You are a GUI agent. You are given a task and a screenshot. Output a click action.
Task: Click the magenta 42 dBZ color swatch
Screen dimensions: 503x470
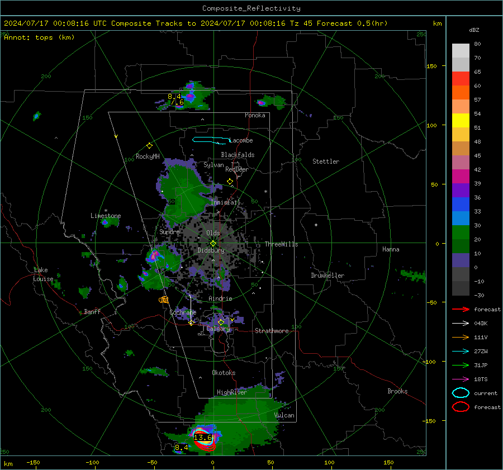click(x=461, y=176)
